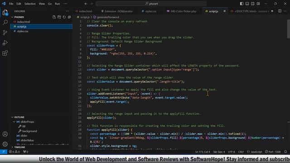
Task: Split the editor to the right
Action: pyautogui.click(x=280, y=11)
